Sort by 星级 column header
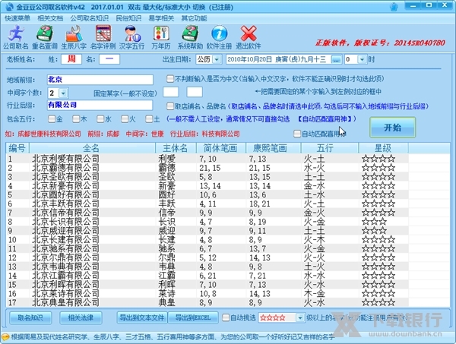Screen dimensions: 456x344 pos(383,148)
